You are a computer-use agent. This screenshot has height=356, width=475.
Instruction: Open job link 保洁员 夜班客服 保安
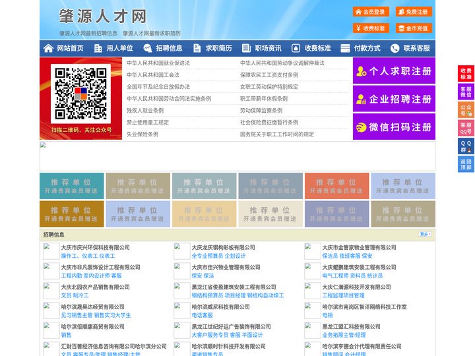[347, 256]
